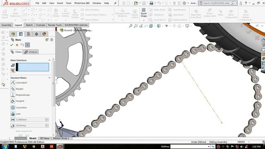Select the Coincident mate icon

13,83
